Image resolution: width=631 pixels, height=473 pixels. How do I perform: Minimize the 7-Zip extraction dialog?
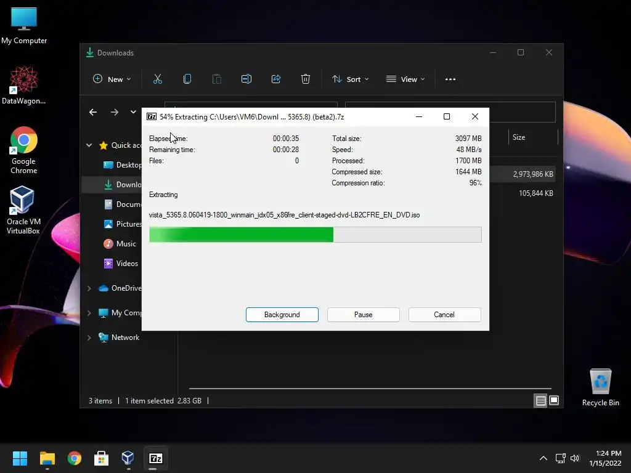click(x=419, y=116)
